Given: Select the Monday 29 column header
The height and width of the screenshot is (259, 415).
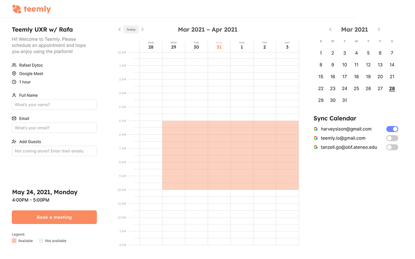Looking at the screenshot, I should 174,45.
